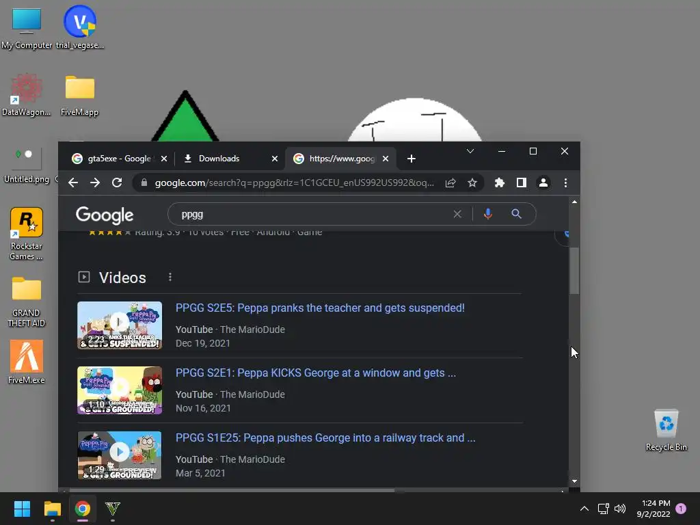Clear the search box with the X

pyautogui.click(x=457, y=214)
